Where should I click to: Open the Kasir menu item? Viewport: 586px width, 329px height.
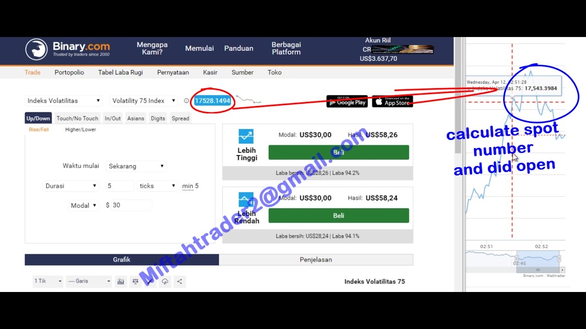click(210, 72)
